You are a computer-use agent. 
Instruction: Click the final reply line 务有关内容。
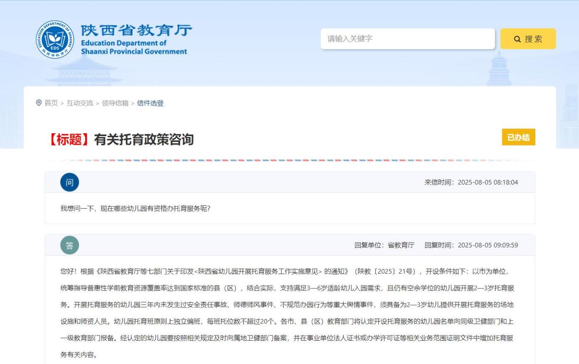[79, 355]
